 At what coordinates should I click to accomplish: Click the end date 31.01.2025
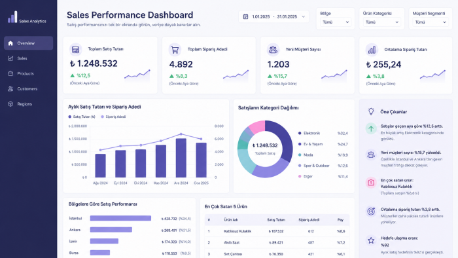(287, 16)
